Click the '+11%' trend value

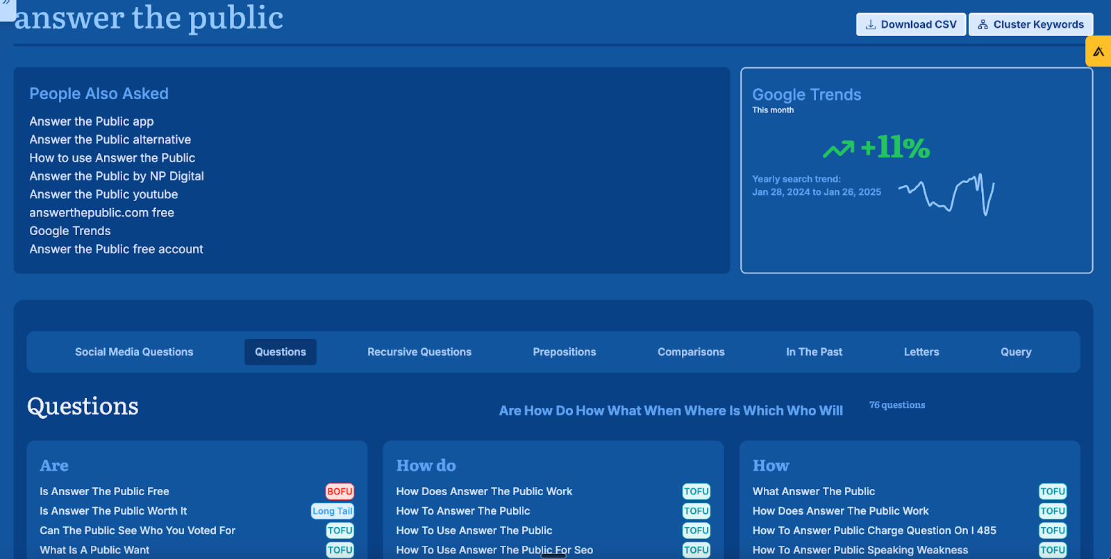pos(895,147)
